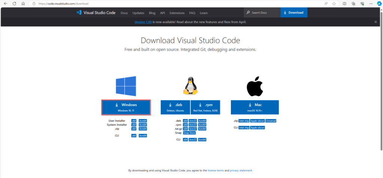383x178 pixels.
Task: Go back using the browser back arrow
Action: [6, 4]
